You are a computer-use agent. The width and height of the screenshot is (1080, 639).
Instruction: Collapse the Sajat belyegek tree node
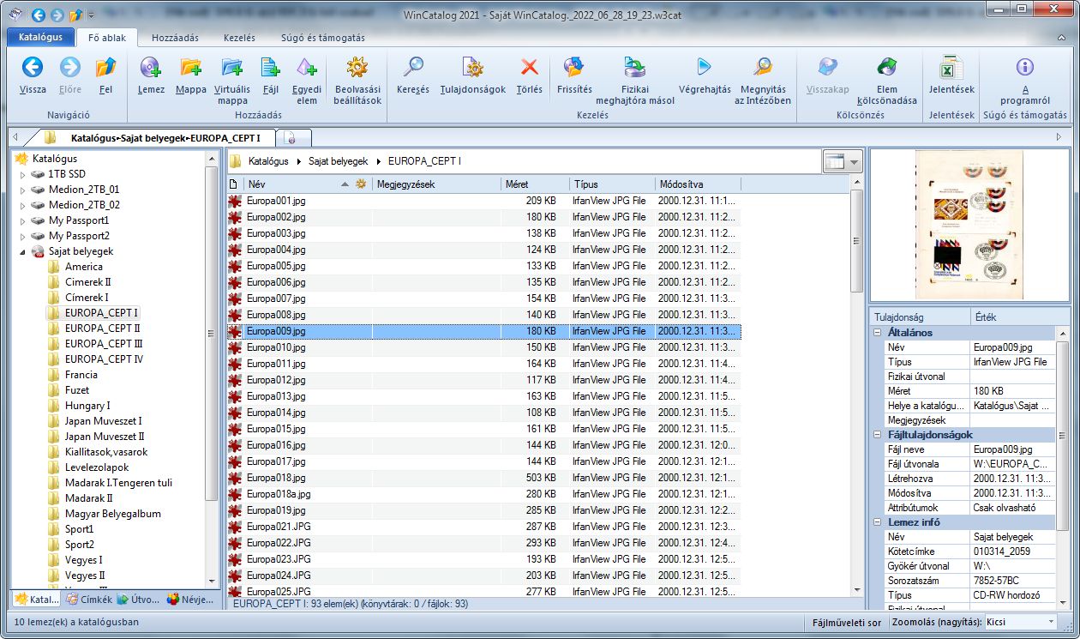click(x=23, y=251)
